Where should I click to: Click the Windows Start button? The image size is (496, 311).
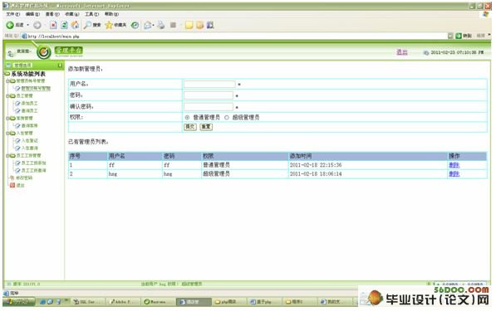(x=18, y=302)
